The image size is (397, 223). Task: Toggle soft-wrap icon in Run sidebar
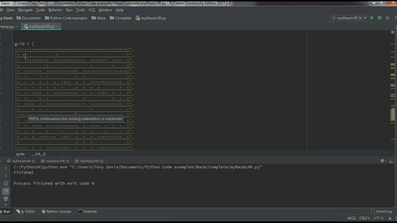click(x=6, y=183)
